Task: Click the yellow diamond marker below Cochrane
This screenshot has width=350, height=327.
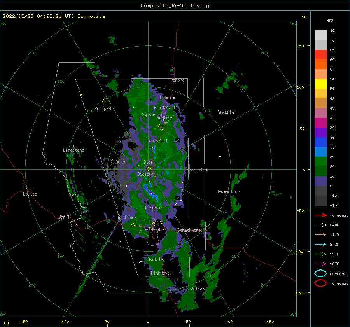Action: [133, 225]
